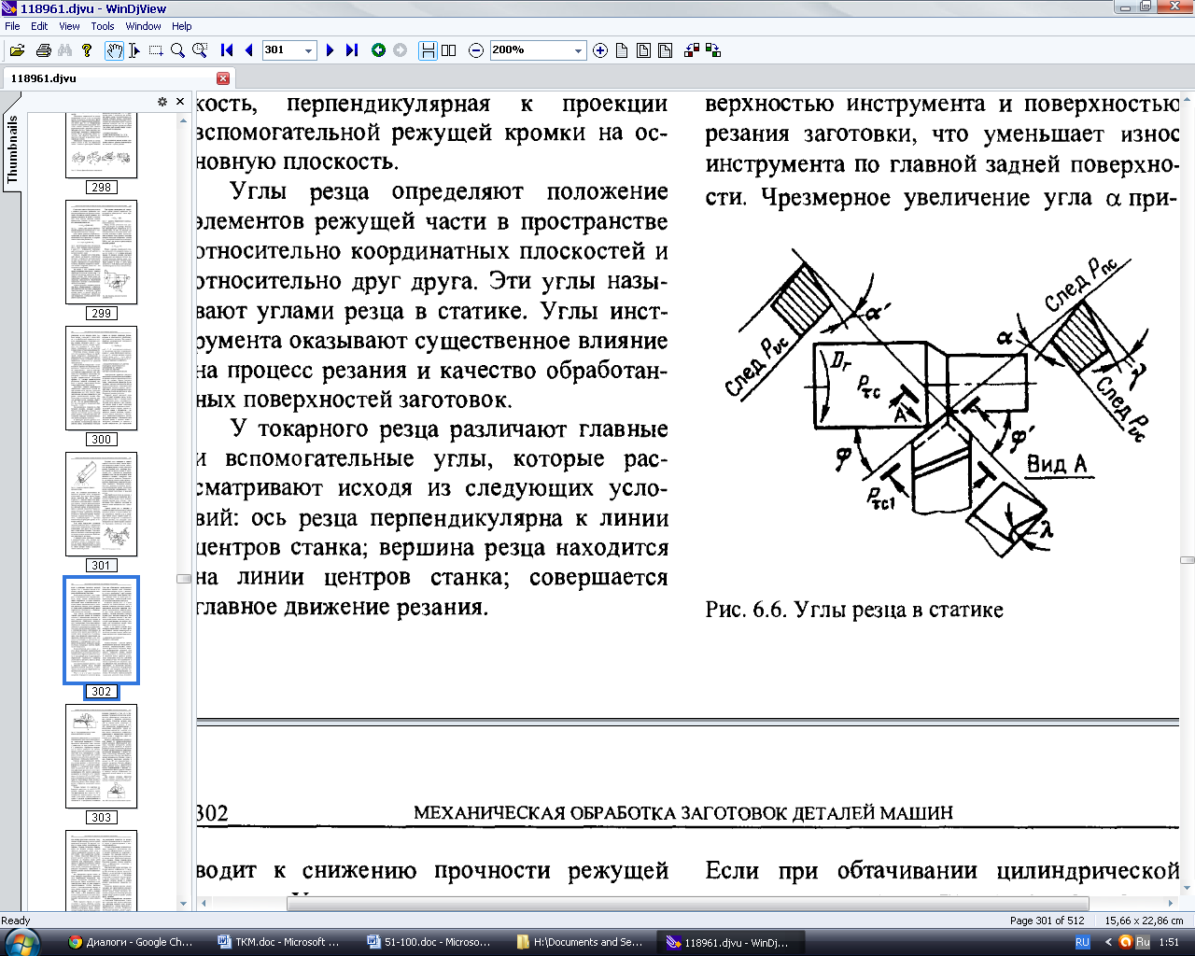This screenshot has width=1195, height=956.
Task: Click the Open file folder icon
Action: pos(17,50)
